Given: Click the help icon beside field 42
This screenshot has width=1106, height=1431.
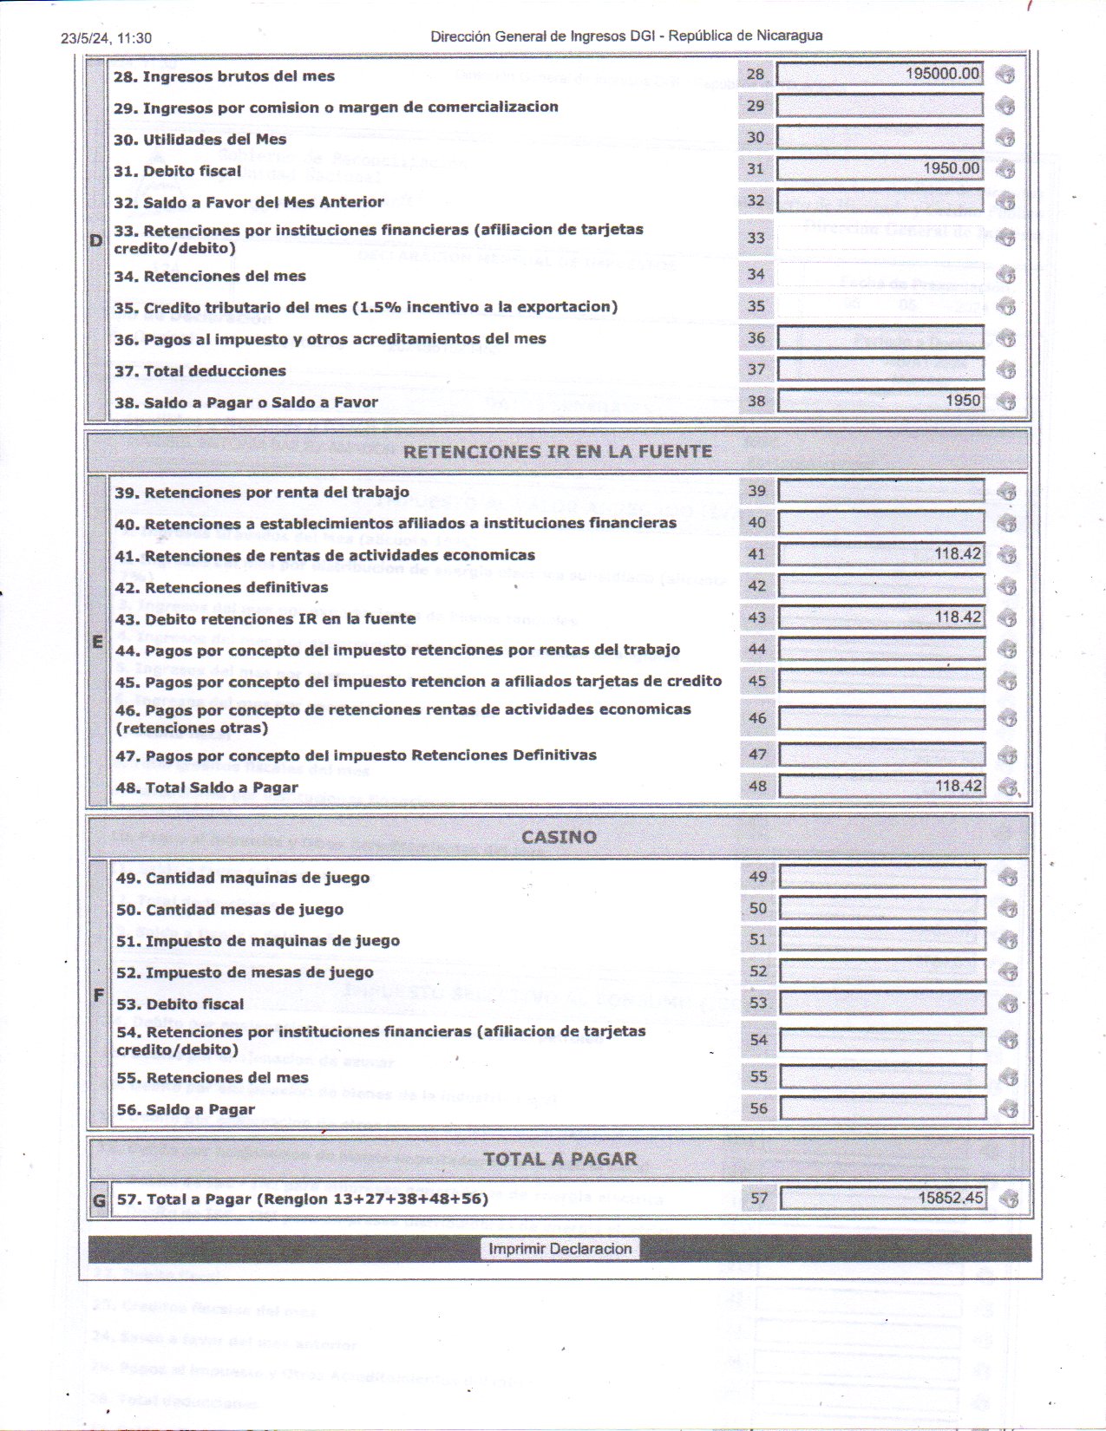Looking at the screenshot, I should click(1006, 586).
